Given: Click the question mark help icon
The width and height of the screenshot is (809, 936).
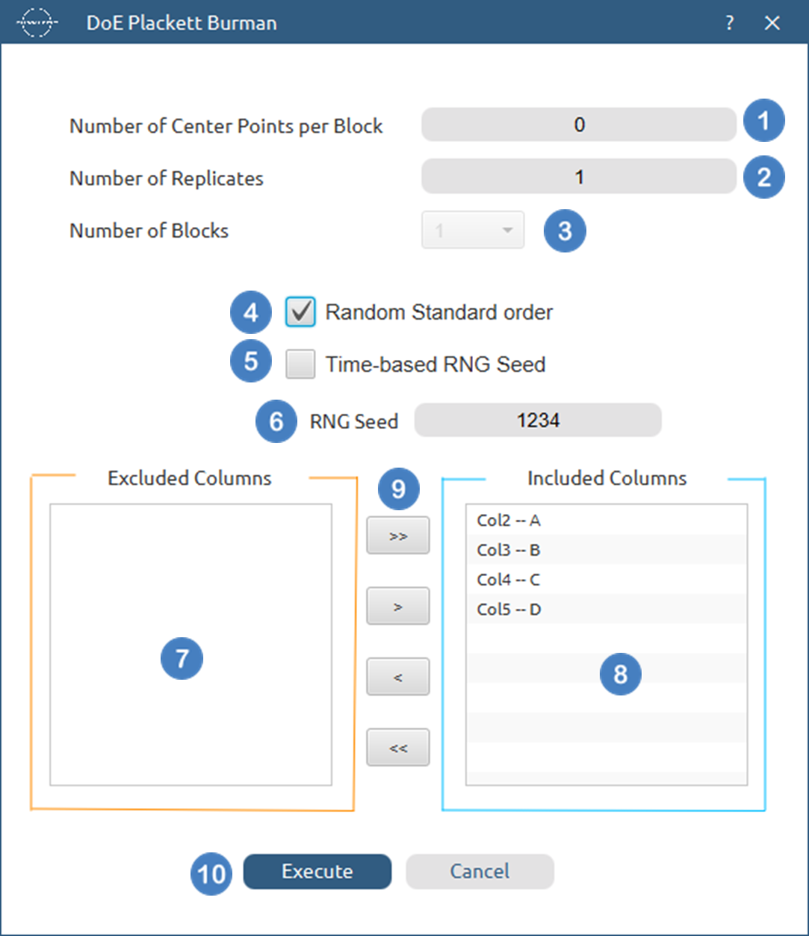Looking at the screenshot, I should (730, 23).
